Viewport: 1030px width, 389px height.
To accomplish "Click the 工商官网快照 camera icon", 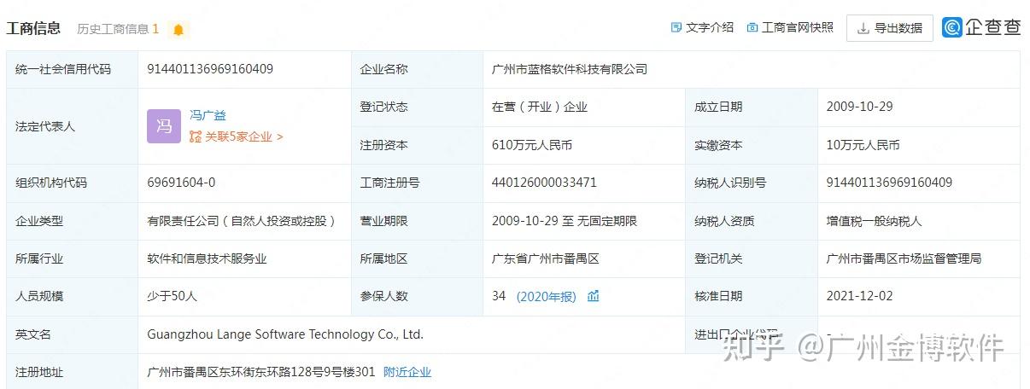I will (x=752, y=27).
